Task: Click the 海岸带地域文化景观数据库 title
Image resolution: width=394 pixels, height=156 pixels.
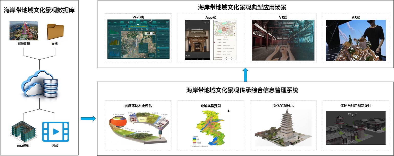Action: click(x=39, y=10)
